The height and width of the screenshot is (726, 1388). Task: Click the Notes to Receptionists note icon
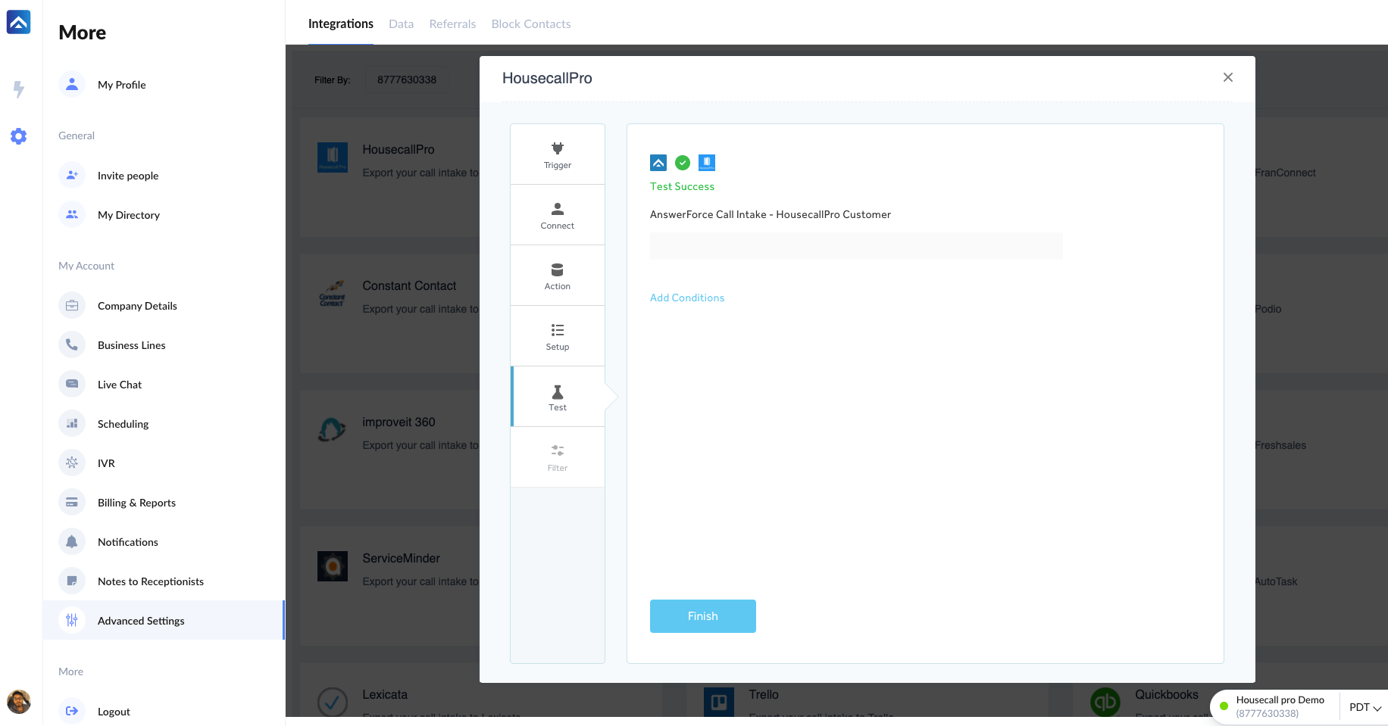point(72,581)
